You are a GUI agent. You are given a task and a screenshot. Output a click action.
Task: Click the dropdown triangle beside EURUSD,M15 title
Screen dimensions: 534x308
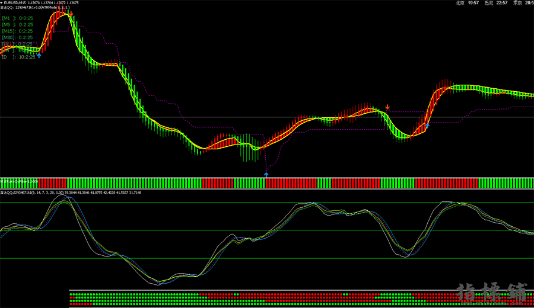click(2, 2)
